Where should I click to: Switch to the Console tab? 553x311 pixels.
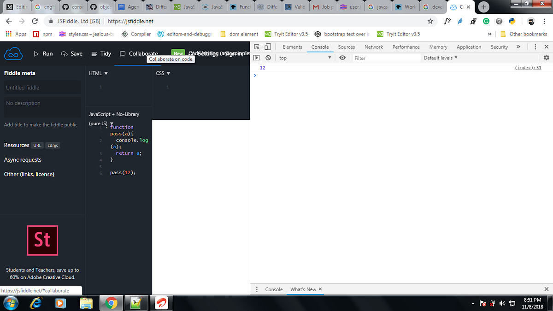(320, 47)
